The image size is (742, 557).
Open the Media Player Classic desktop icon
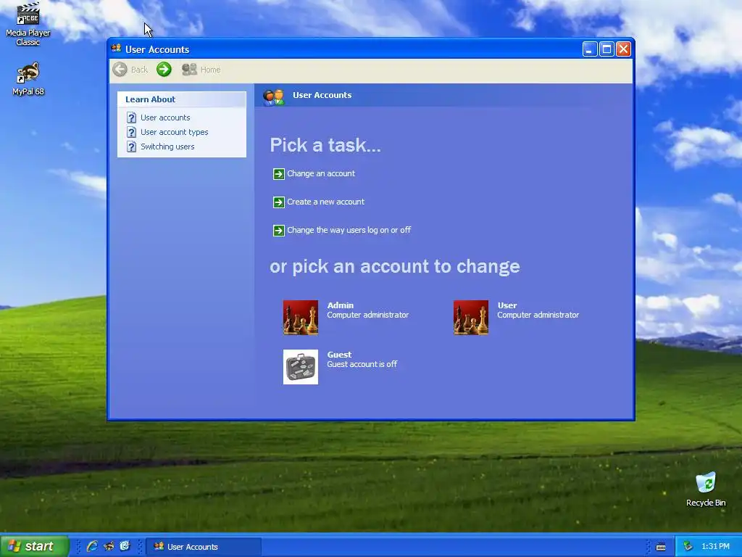tap(28, 25)
